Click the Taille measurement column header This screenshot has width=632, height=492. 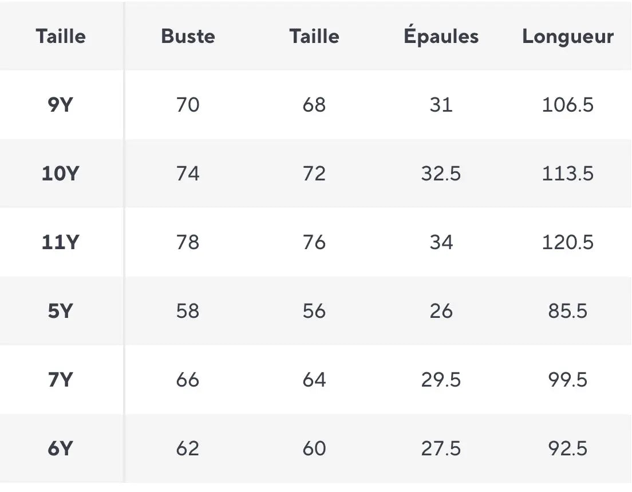click(x=314, y=36)
